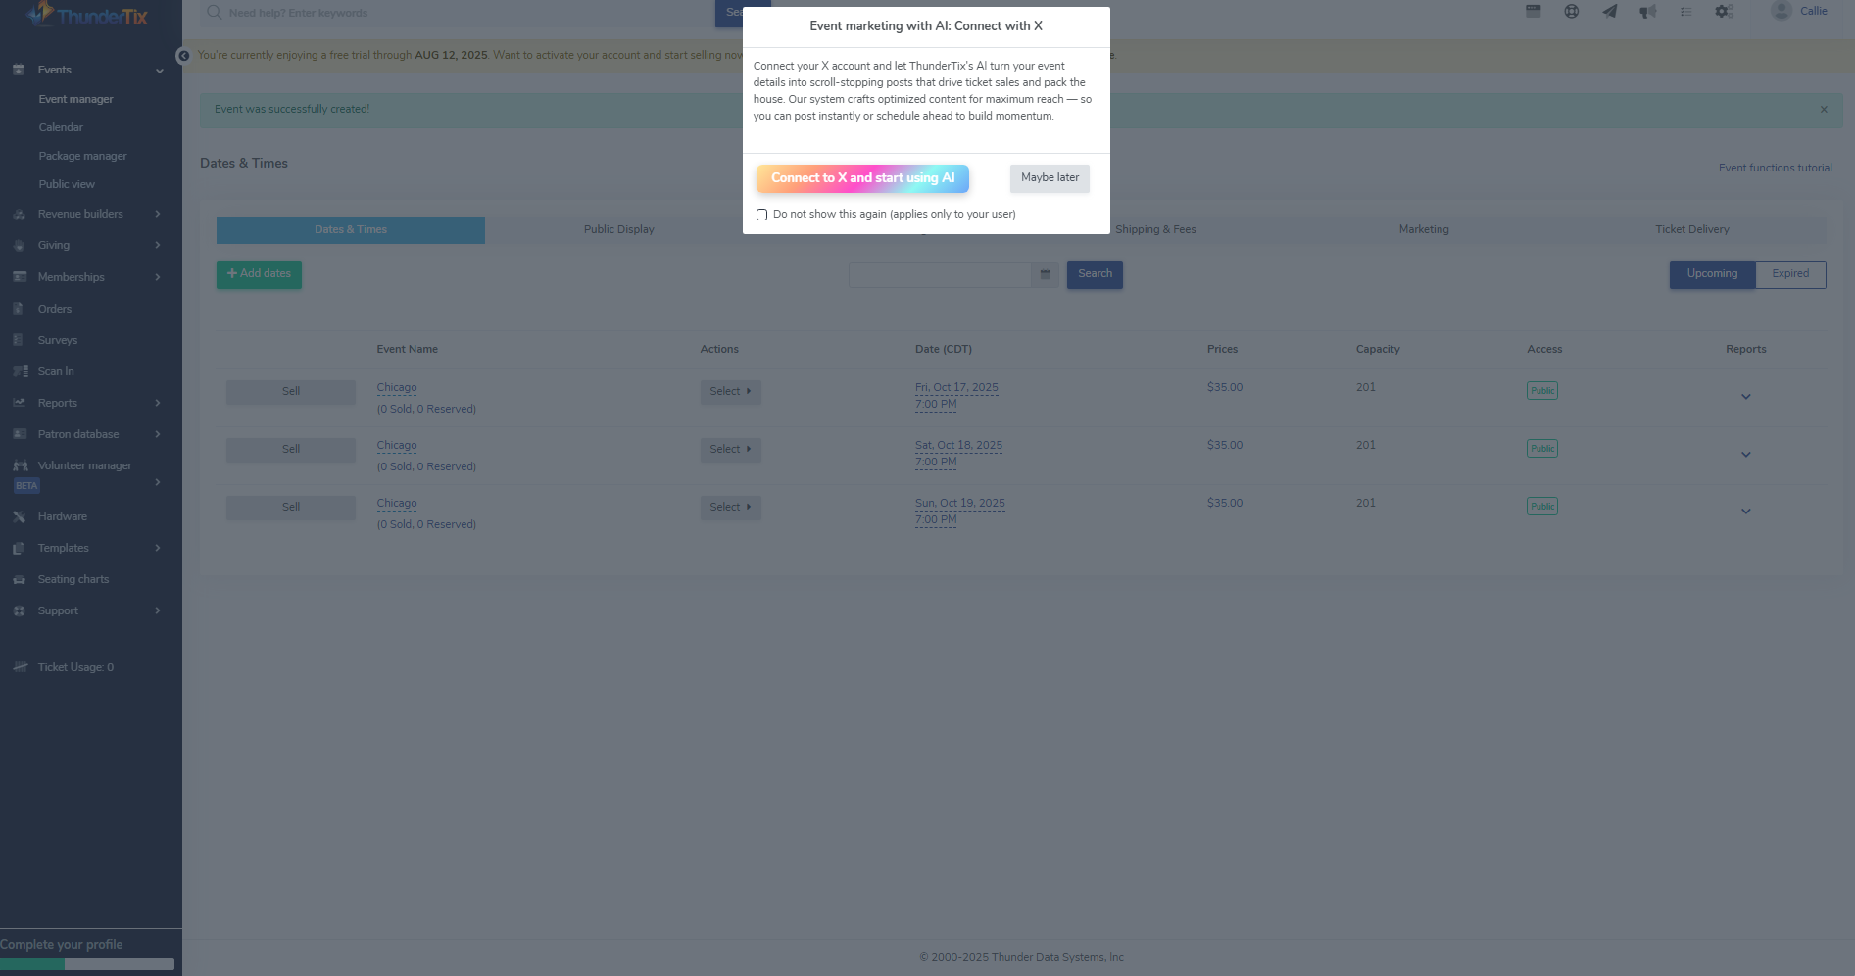Click the paper plane icon
The width and height of the screenshot is (1855, 976).
pyautogui.click(x=1610, y=11)
